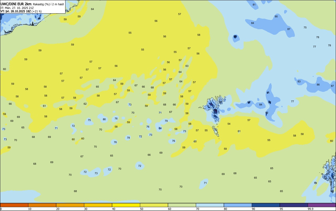
Task: Click the purple legend swatch after 99.9
Action: [x=322, y=205]
